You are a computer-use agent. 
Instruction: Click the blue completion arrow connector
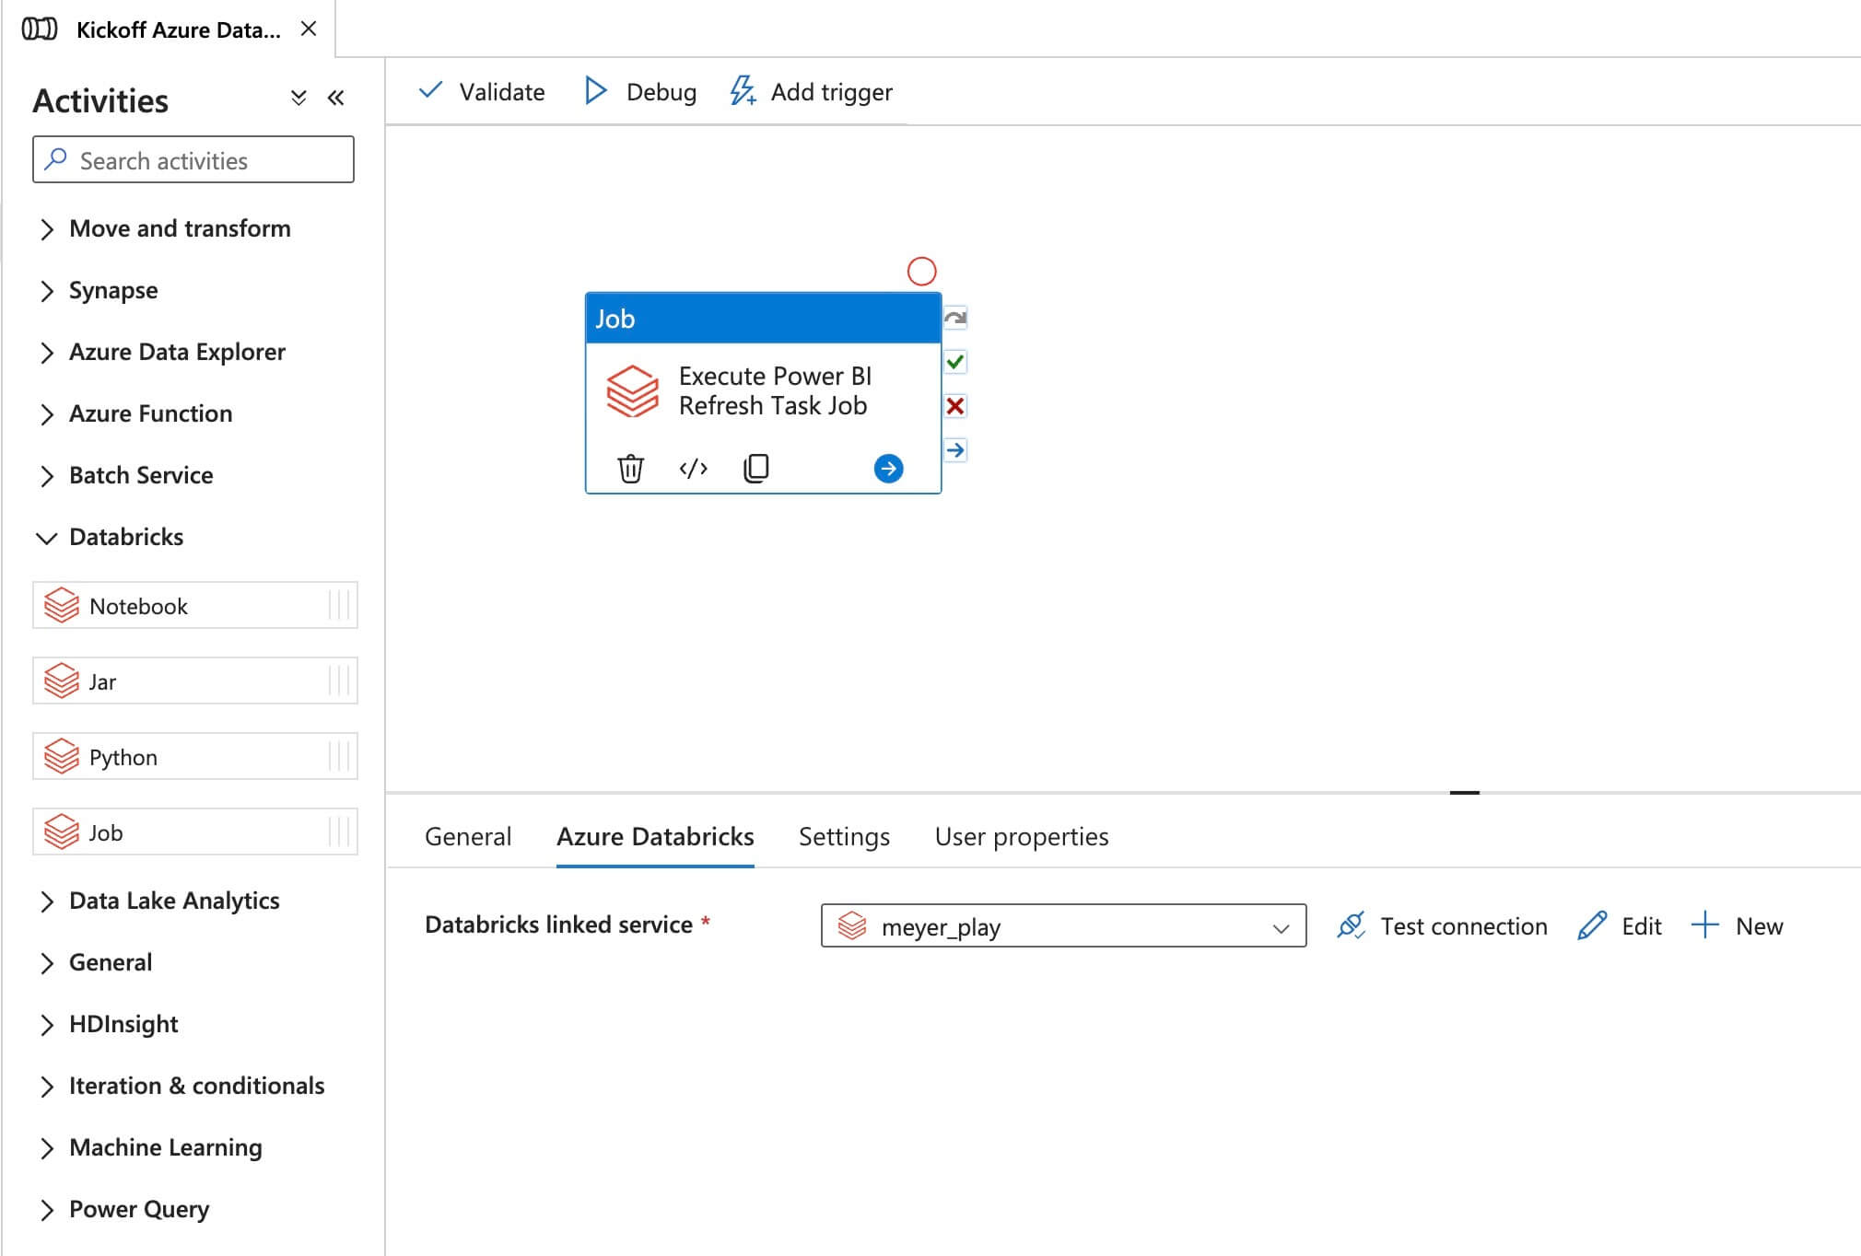(x=955, y=450)
